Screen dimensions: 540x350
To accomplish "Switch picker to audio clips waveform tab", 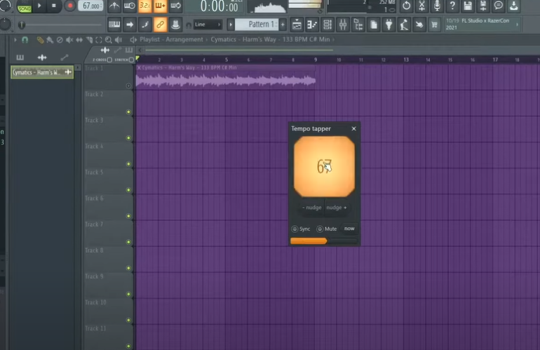I will [42, 58].
